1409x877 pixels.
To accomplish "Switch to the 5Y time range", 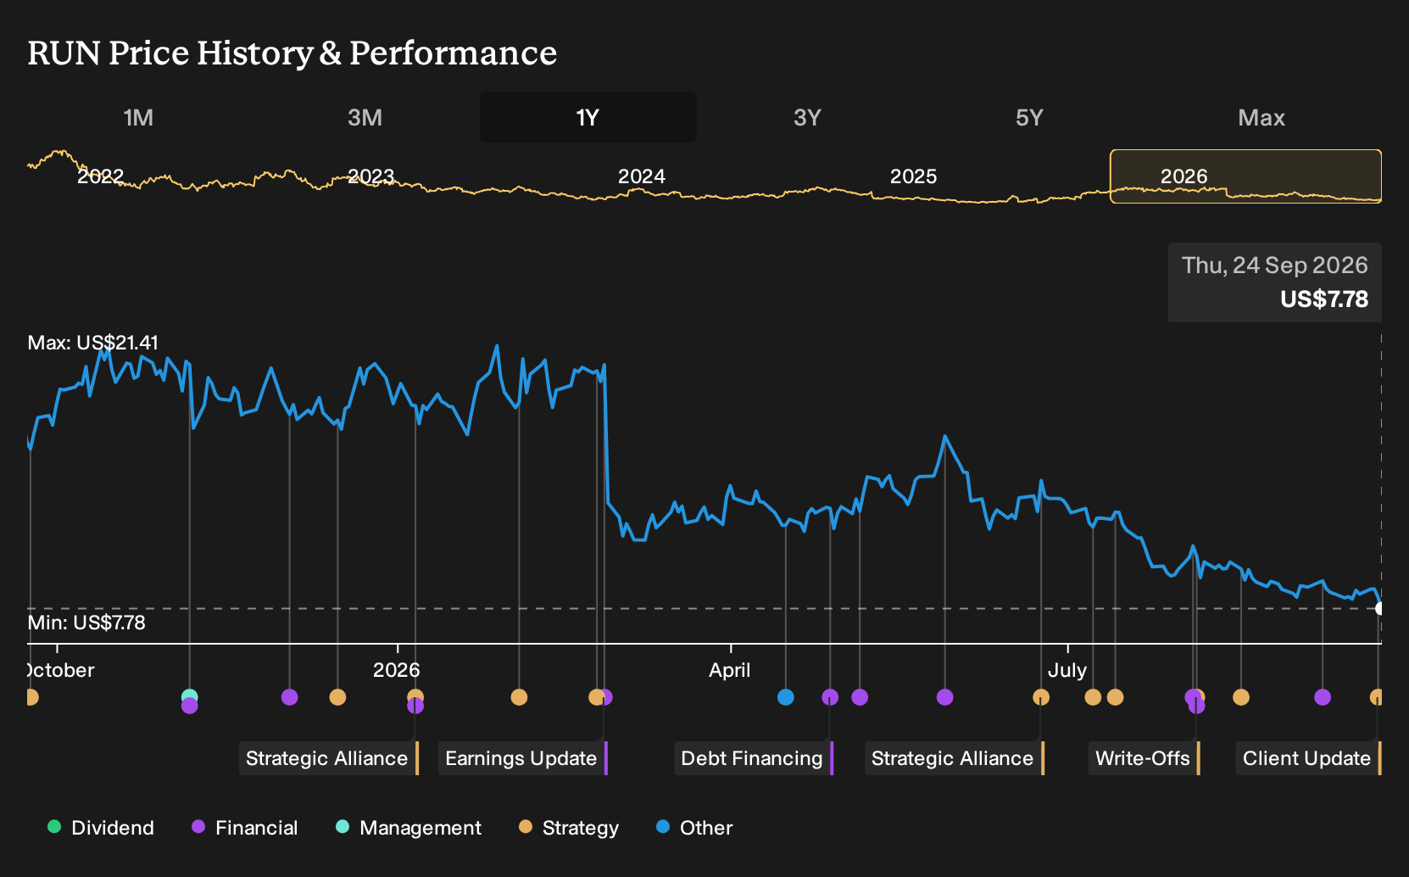I will (x=1029, y=117).
